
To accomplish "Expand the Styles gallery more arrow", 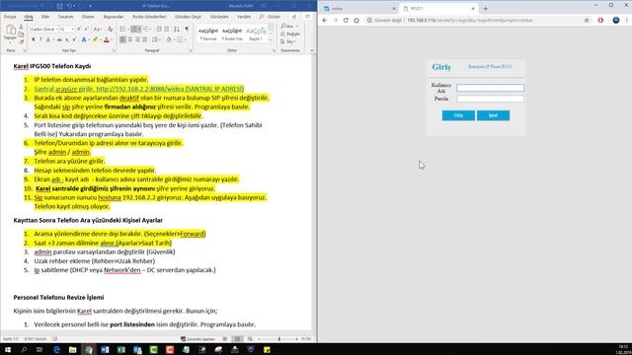I will (x=271, y=40).
